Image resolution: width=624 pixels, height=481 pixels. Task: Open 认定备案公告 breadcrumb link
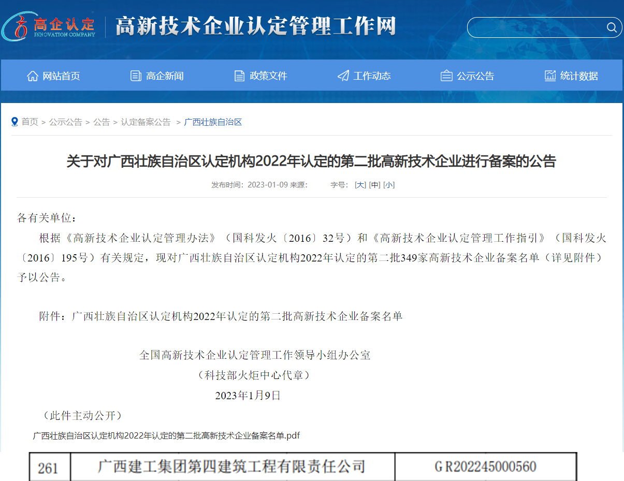(146, 122)
